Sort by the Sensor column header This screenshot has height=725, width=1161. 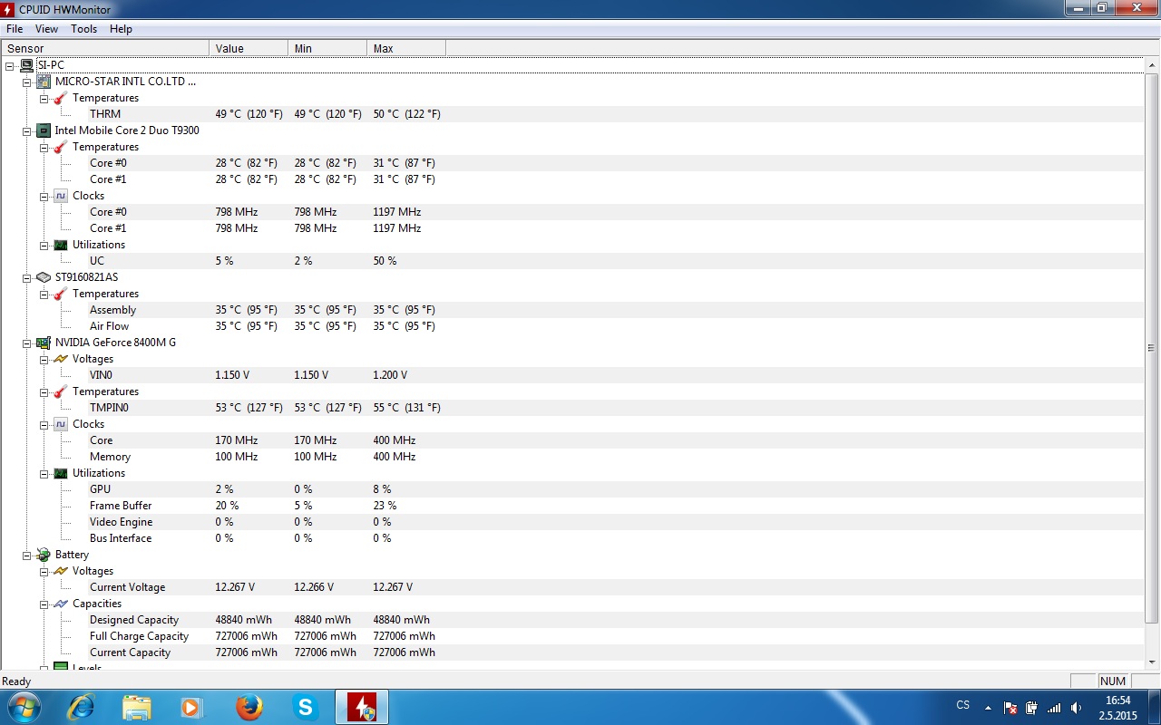104,48
